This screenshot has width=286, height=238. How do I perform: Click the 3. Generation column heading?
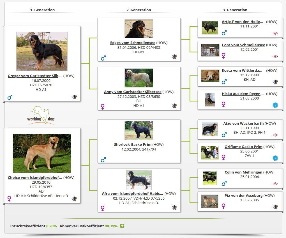235,10
